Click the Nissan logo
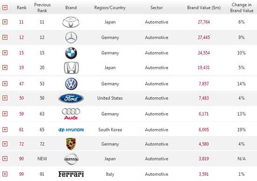 click(71, 159)
